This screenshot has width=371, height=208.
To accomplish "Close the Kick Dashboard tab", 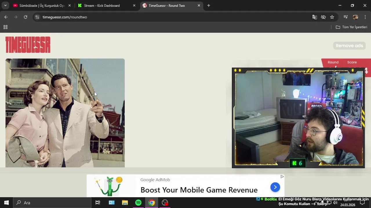I will point(134,5).
